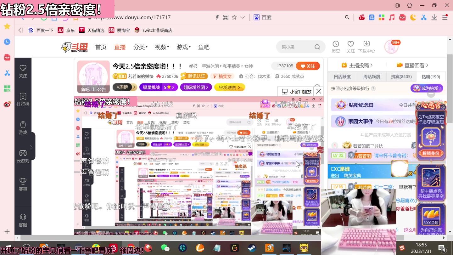453x255 pixels.
Task: Expand the 视频 dropdown menu
Action: [x=161, y=47]
